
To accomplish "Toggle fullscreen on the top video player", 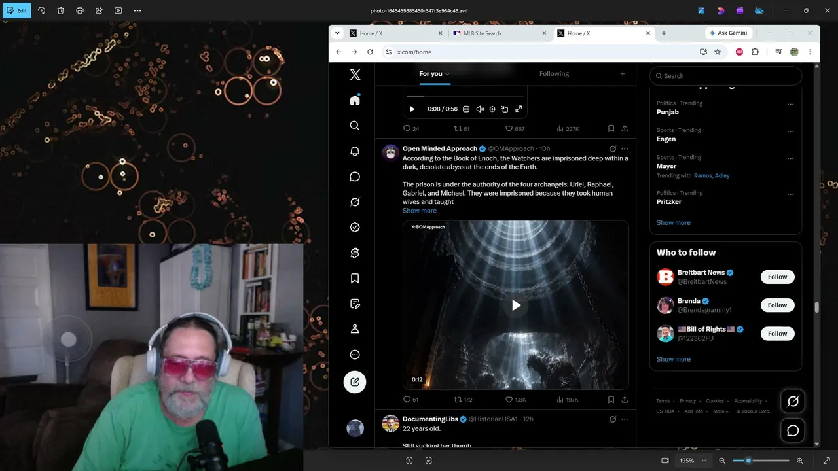I will pyautogui.click(x=519, y=109).
